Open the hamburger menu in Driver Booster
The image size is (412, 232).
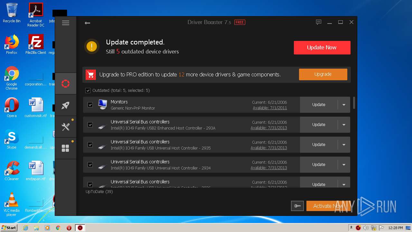click(66, 23)
